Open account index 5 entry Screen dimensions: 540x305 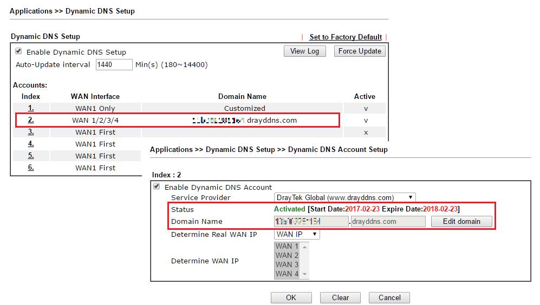pos(31,156)
